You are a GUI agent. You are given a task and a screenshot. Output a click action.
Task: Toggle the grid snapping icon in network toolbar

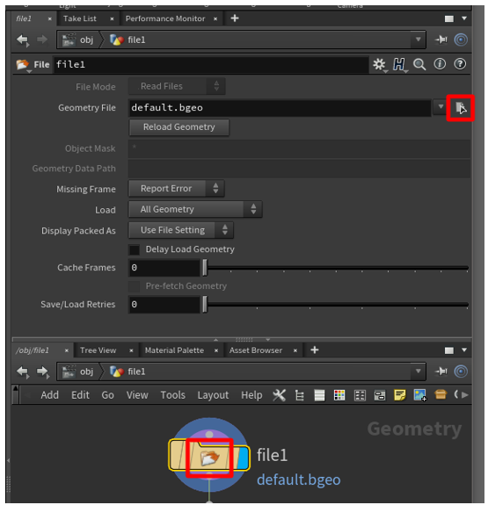(360, 395)
